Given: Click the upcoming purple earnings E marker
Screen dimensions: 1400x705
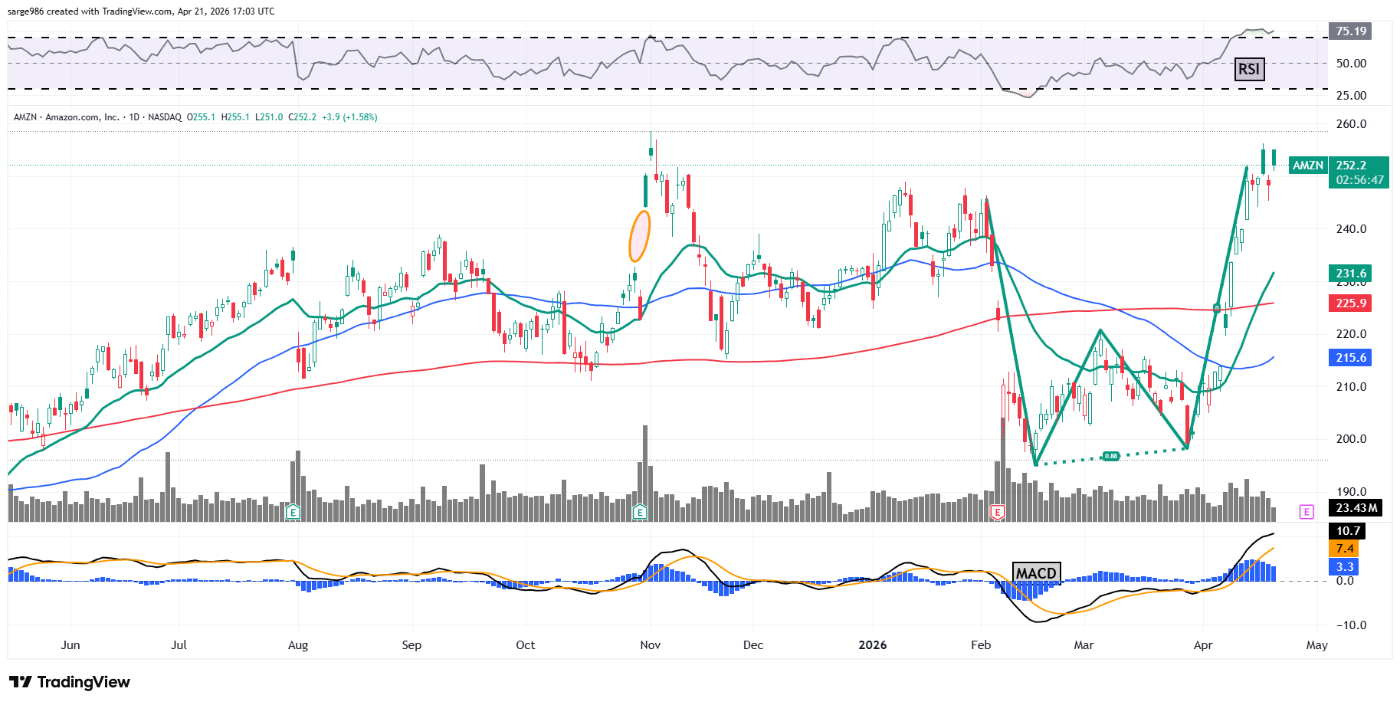Looking at the screenshot, I should (1307, 511).
